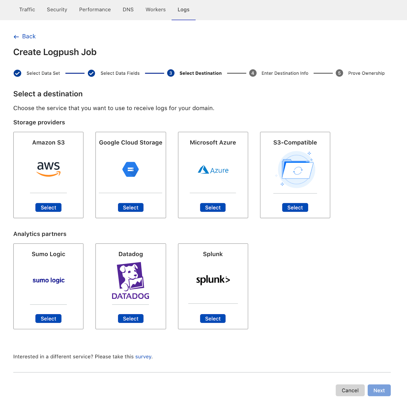407x408 pixels.
Task: Select the Logs tab
Action: pos(184,10)
